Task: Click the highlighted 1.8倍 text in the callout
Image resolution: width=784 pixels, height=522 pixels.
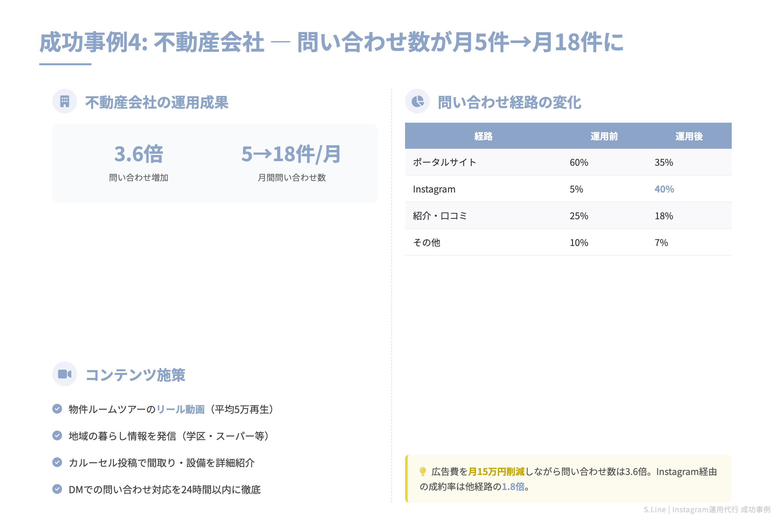Action: coord(514,487)
